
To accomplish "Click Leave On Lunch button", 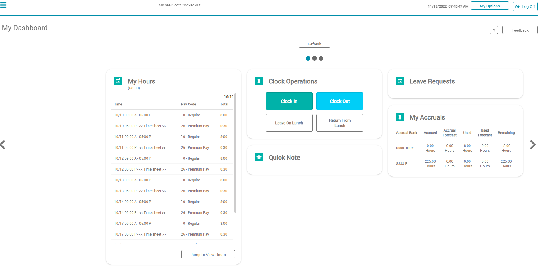I will [x=289, y=123].
